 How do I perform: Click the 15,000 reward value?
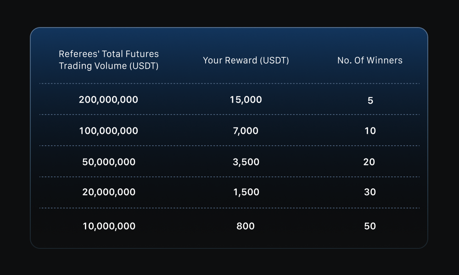click(x=246, y=99)
